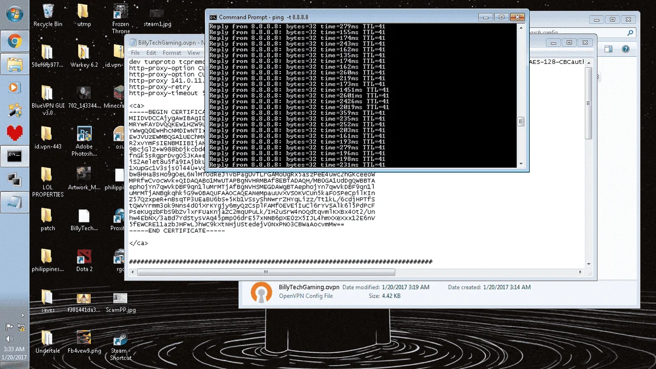Open Notepad's Format menu

[172, 53]
